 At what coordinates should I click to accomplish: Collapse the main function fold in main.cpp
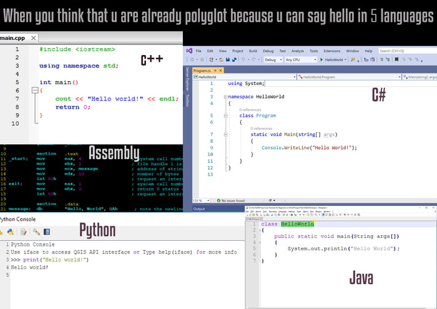[35, 91]
